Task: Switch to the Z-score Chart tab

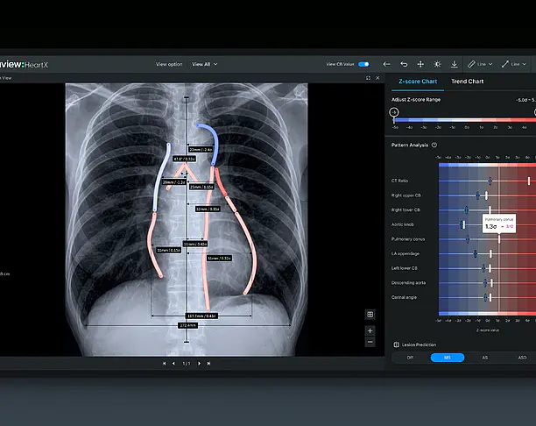Action: click(x=418, y=82)
